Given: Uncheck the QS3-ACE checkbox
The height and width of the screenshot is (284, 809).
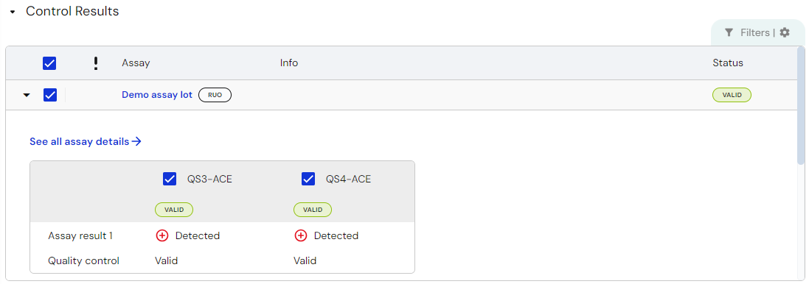Looking at the screenshot, I should tap(170, 179).
